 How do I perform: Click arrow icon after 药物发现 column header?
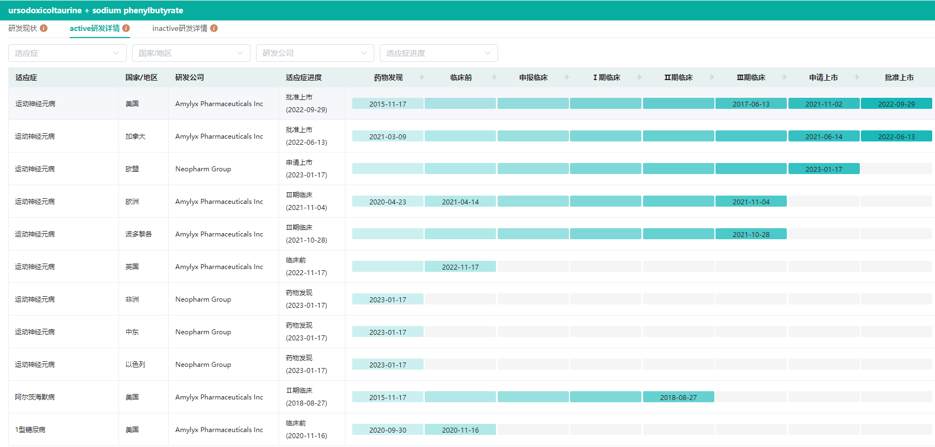(x=422, y=77)
